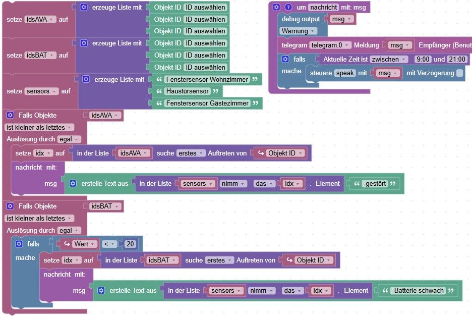Click gear icon on 'Falls Objekte idsBAT' block

click(10, 206)
